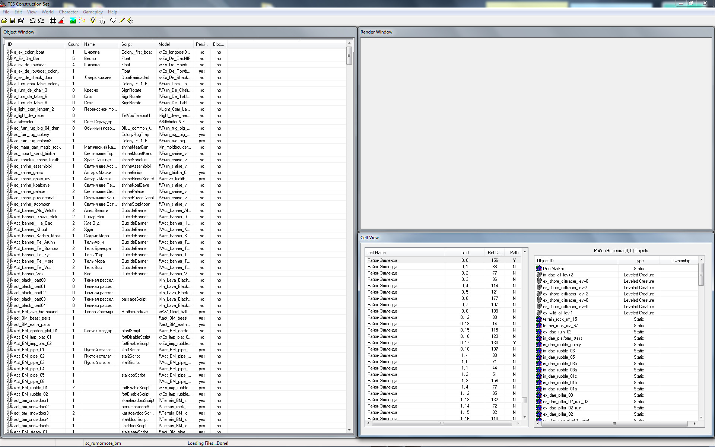715x447 pixels.
Task: Select Act_BM_axe_hrothmund row
Action: [117, 312]
